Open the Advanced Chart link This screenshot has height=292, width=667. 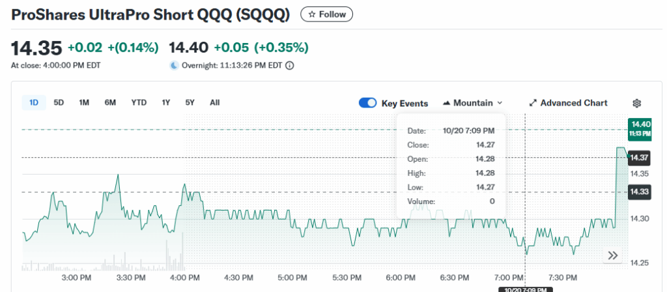573,103
